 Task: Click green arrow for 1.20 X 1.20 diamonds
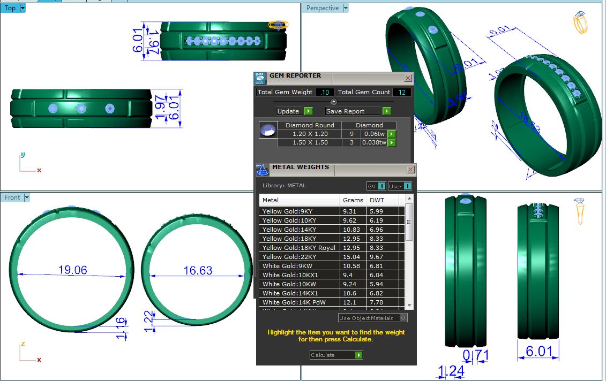pos(392,134)
